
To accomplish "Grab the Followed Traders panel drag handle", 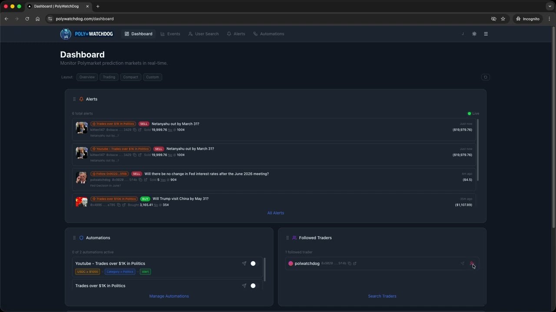I will tap(287, 238).
